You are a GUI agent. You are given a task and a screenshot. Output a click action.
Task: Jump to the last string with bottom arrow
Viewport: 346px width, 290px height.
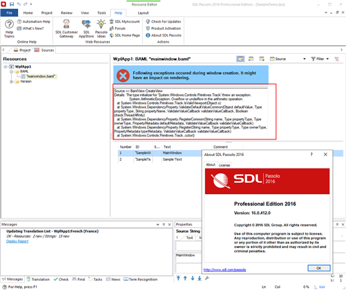point(200,278)
